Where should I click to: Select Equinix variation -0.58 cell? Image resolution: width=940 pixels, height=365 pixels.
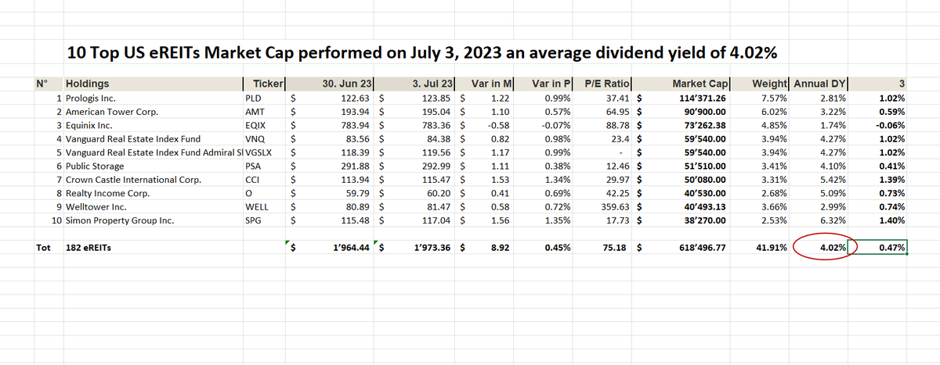click(499, 125)
